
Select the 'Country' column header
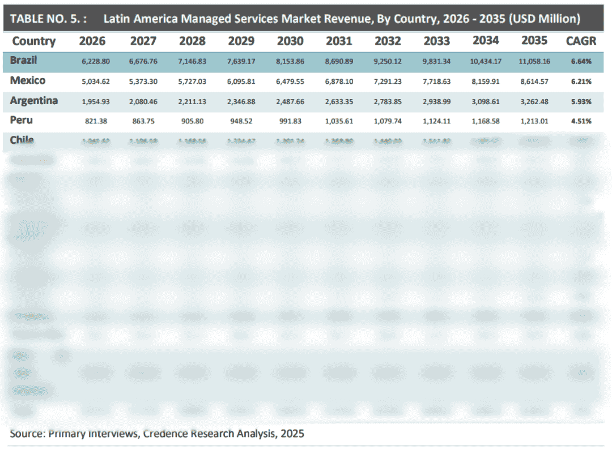[34, 41]
